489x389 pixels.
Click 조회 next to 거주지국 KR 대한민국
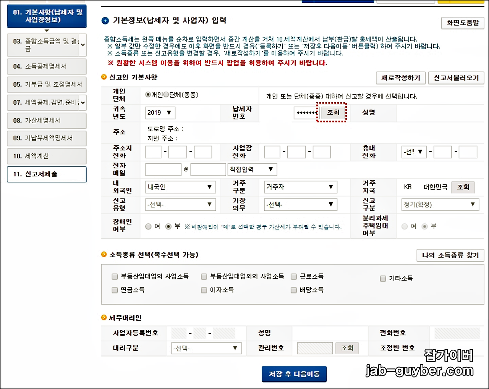pos(463,187)
